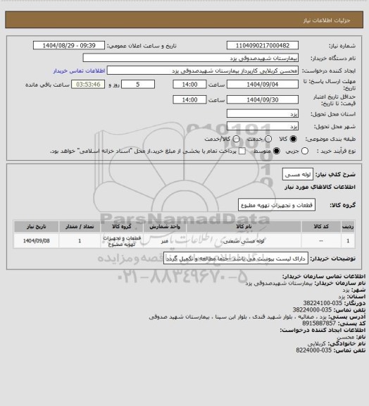The width and height of the screenshot is (369, 406).
Task: Click the price validity time field 14:00
Action: pyautogui.click(x=189, y=99)
